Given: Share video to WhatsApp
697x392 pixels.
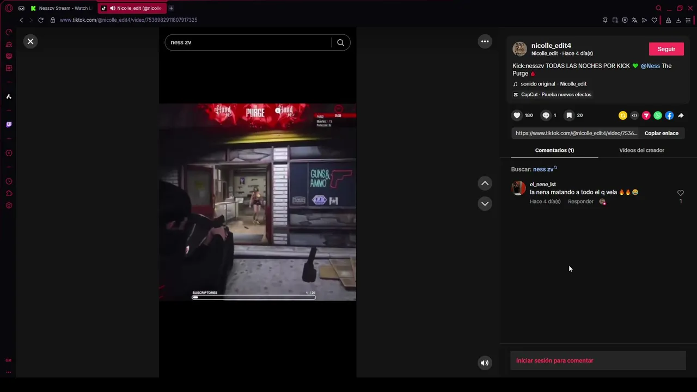Looking at the screenshot, I should 658,115.
